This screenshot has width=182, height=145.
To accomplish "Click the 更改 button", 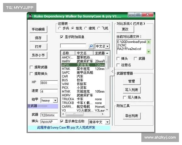I will click(x=125, y=29).
